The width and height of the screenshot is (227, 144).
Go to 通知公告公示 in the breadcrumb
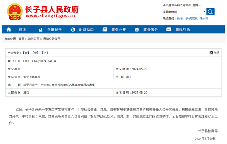tap(52, 39)
